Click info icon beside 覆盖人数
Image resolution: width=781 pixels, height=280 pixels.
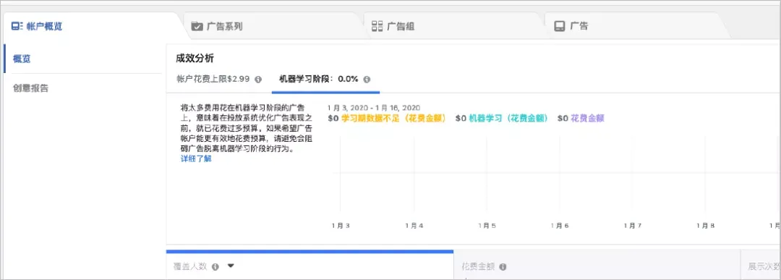tap(215, 266)
